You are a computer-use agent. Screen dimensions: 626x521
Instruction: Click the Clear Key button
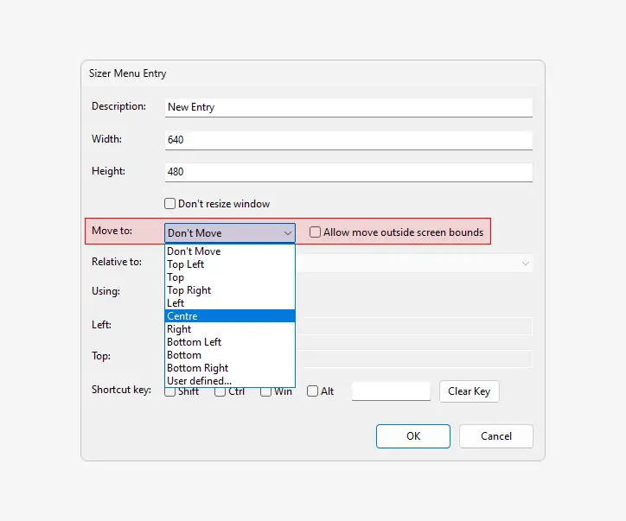point(469,391)
